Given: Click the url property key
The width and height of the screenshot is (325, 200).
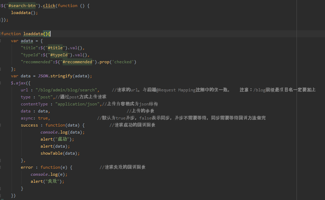Looking at the screenshot, I should tap(24, 90).
